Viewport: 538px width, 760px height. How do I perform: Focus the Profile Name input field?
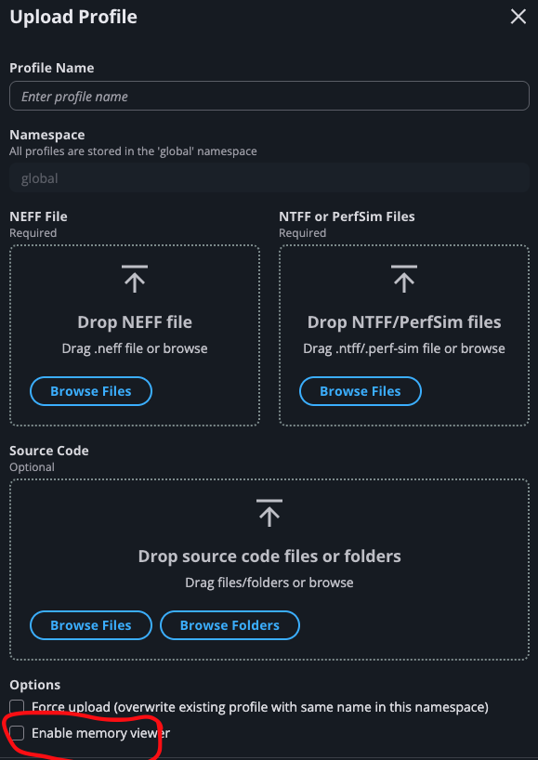pyautogui.click(x=269, y=96)
